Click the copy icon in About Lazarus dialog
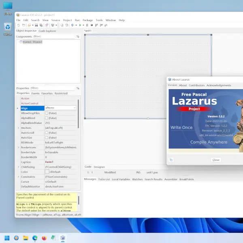The width and height of the screenshot is (243, 243). (171, 160)
